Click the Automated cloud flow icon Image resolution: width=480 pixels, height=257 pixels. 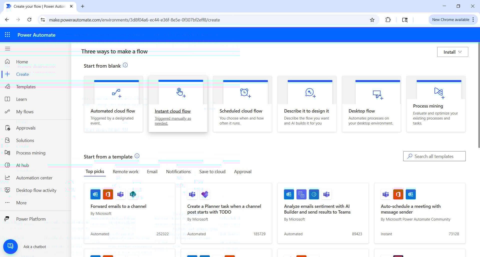[x=116, y=93]
